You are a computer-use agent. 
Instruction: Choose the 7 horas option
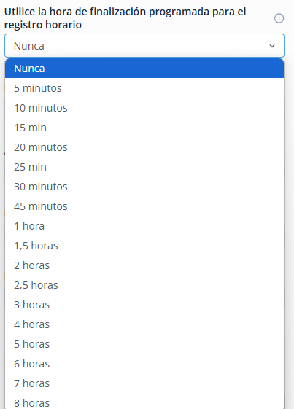point(144,383)
